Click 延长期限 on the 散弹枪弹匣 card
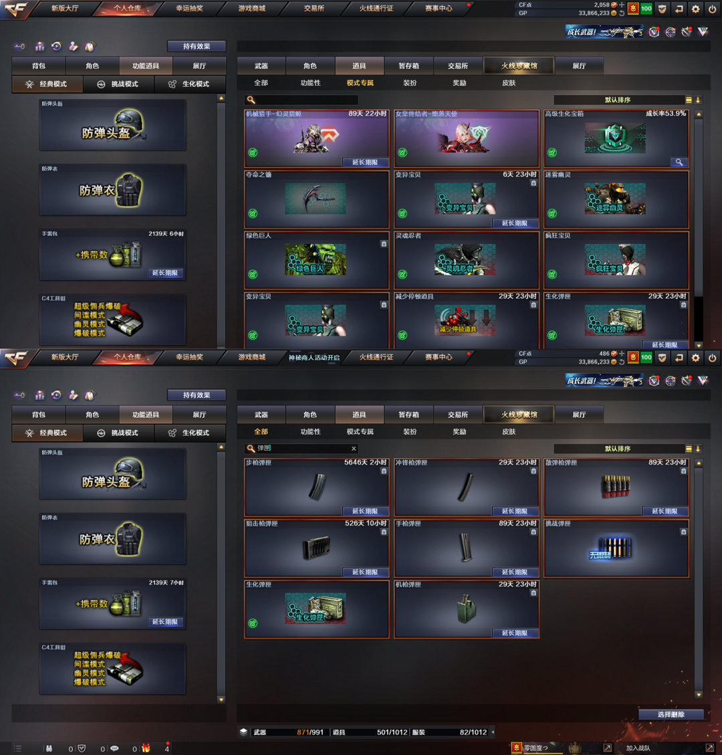Image resolution: width=722 pixels, height=755 pixels. (x=665, y=512)
